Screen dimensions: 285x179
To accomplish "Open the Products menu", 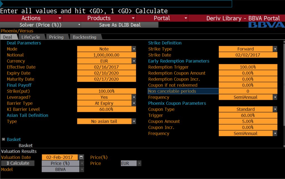I will [x=99, y=18].
